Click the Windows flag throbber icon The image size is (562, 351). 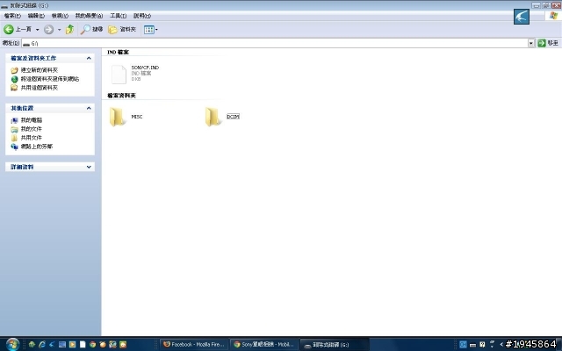554,16
